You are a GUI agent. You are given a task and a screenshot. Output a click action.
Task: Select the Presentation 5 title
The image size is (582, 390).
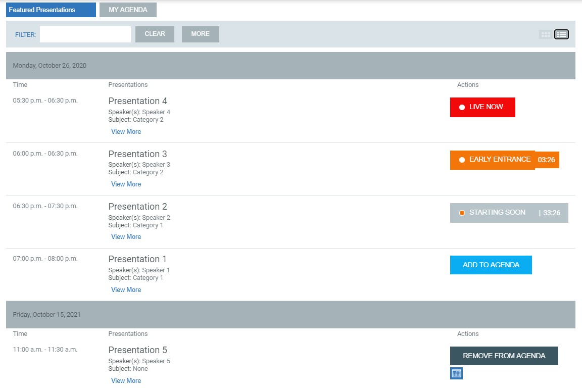(x=138, y=350)
